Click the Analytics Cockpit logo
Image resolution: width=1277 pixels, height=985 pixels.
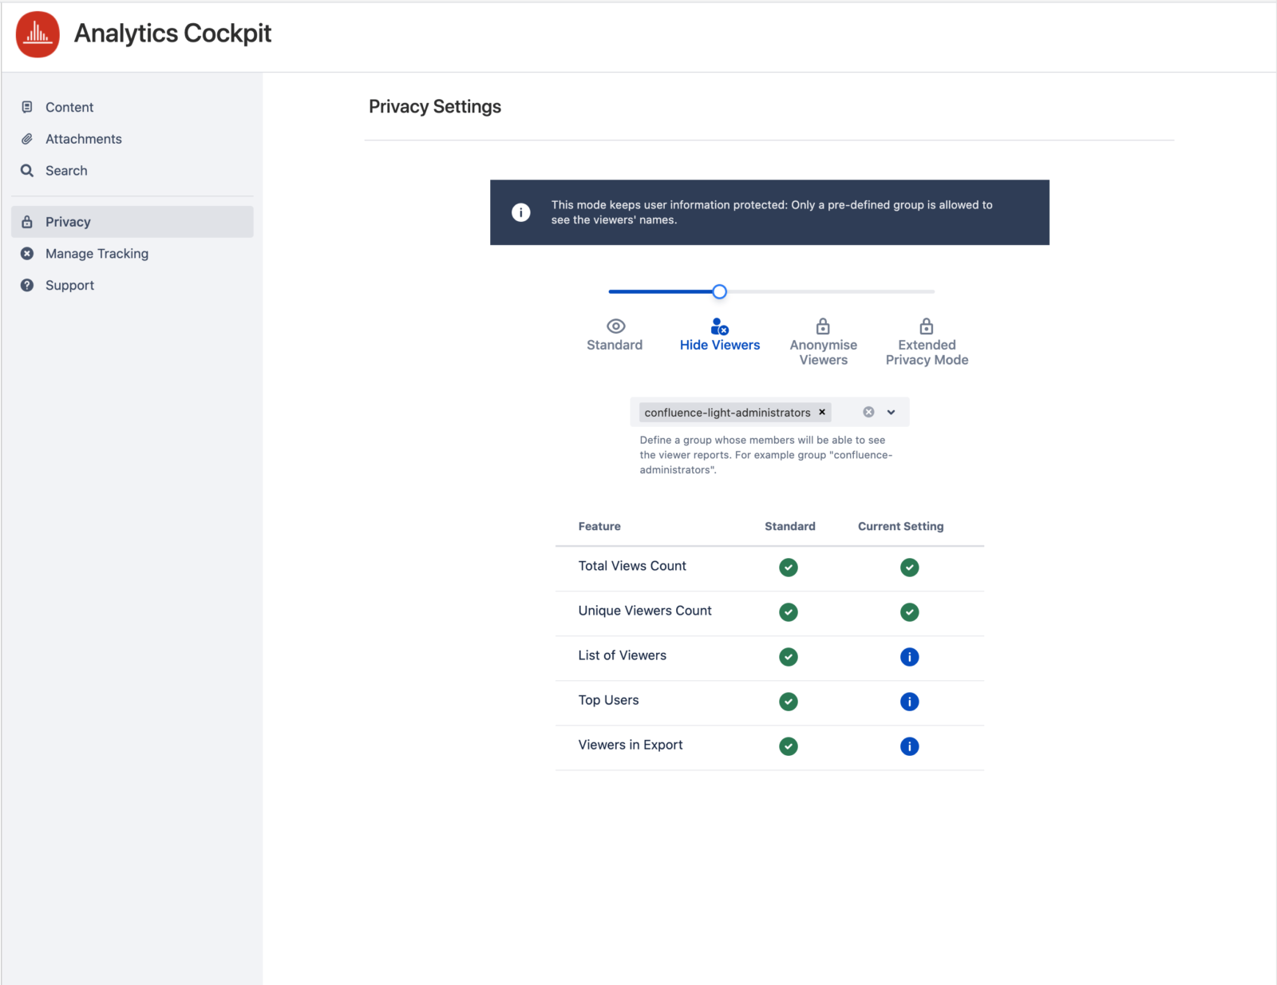point(37,34)
